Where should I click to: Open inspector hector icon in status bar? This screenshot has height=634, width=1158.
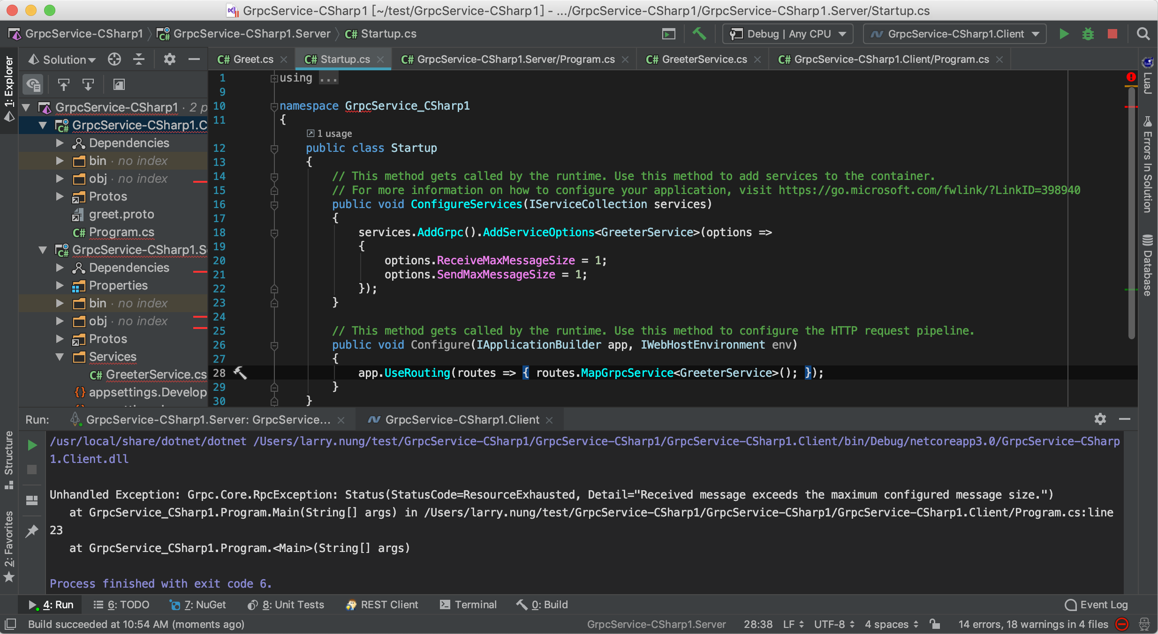click(1144, 624)
